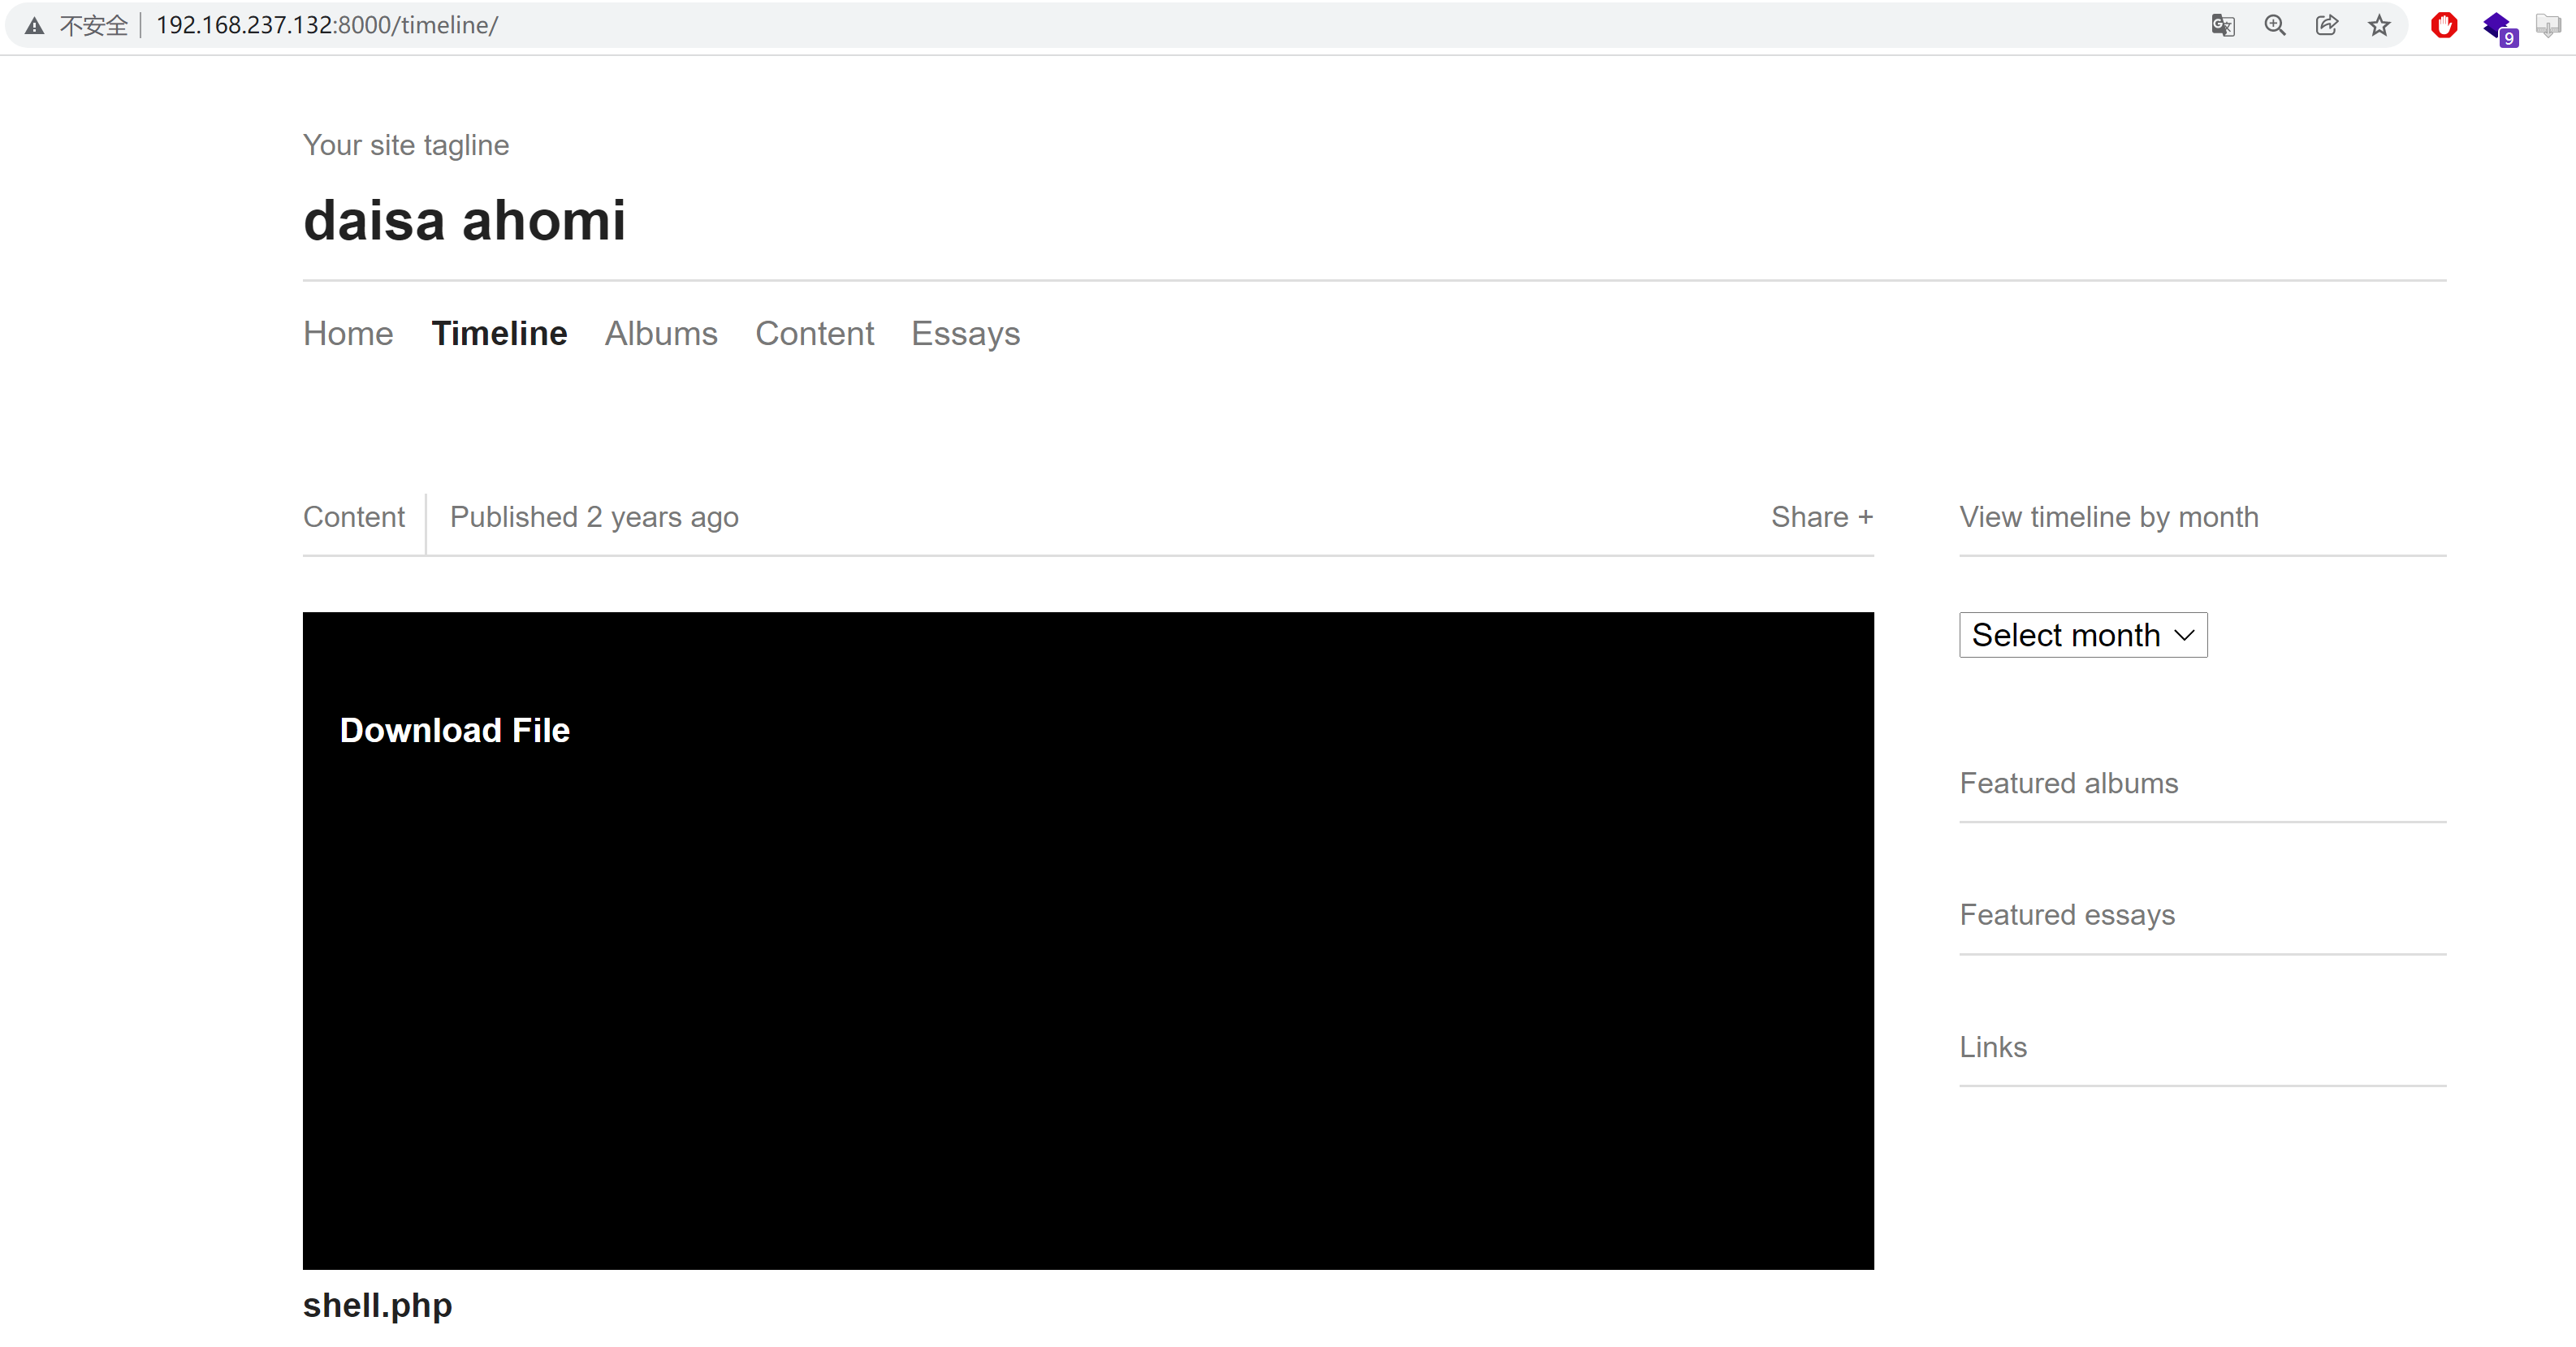The image size is (2576, 1347).
Task: Open the zoom magnifier icon in address bar
Action: coord(2275,26)
